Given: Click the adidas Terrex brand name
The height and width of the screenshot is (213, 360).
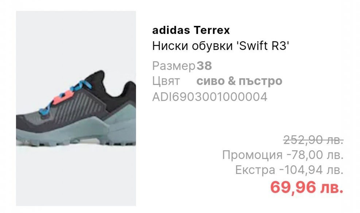Looking at the screenshot, I should (191, 30).
